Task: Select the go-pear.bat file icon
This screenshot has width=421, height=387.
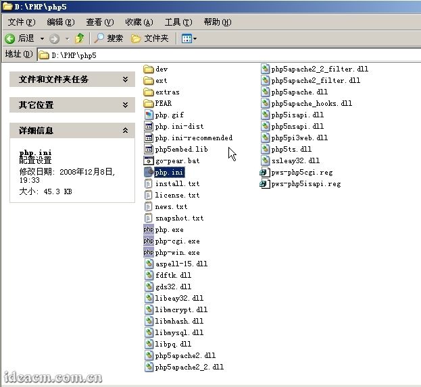Action: tap(149, 160)
